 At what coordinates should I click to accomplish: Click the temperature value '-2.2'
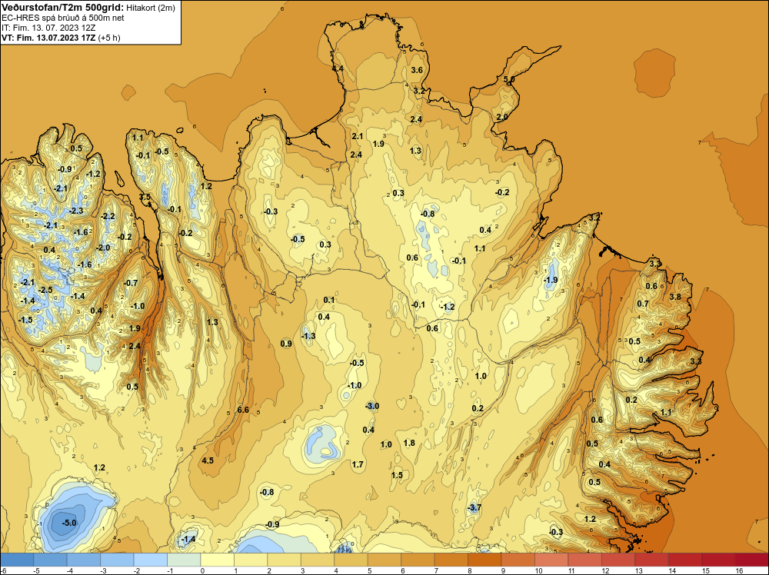coord(108,216)
